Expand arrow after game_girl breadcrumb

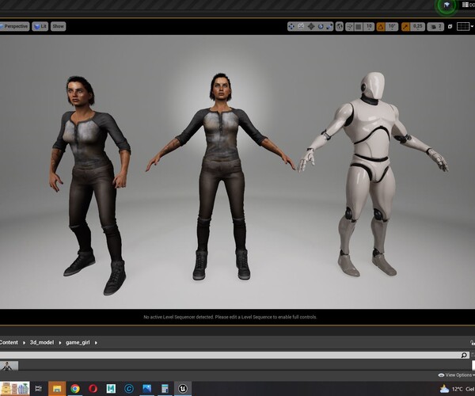tap(96, 343)
